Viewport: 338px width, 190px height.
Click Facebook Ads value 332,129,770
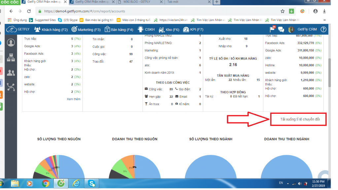[x=305, y=43]
